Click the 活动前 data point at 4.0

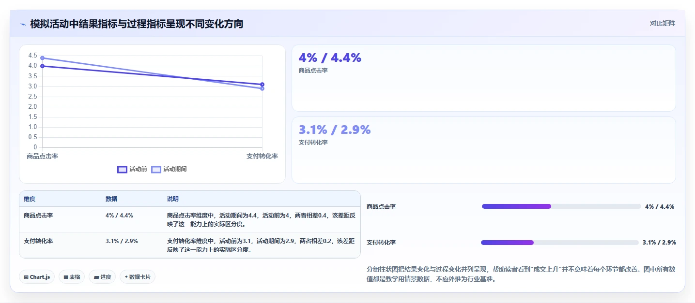click(x=42, y=66)
